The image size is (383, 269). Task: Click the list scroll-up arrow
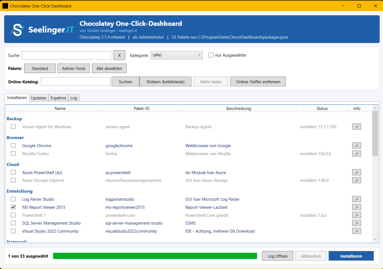(375, 108)
